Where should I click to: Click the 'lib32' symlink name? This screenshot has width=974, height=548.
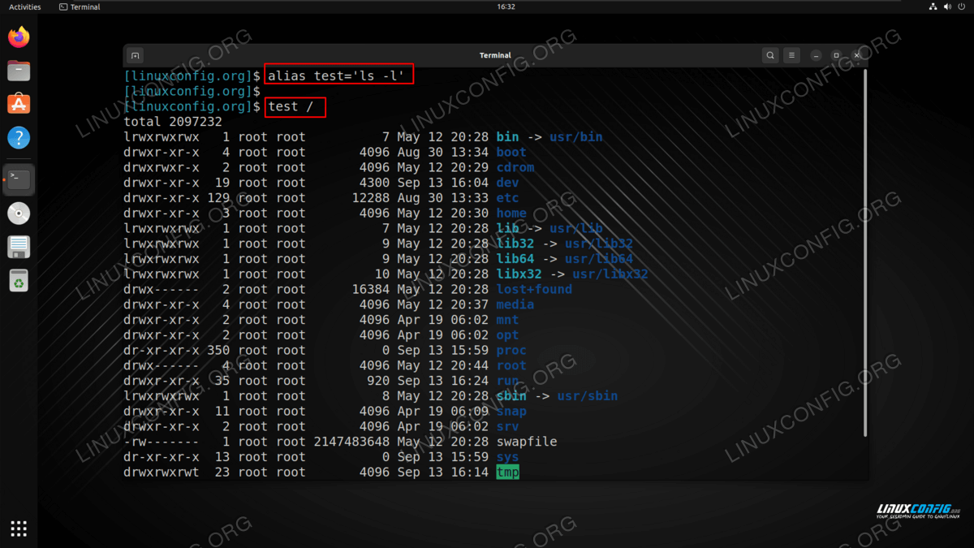[x=515, y=244]
